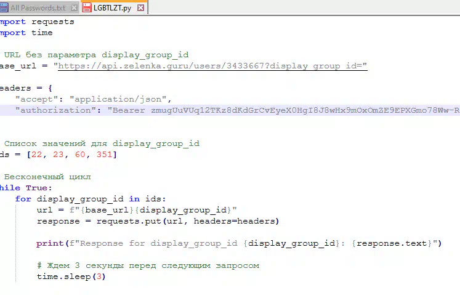Switch to the All Passwords.txt tab
The height and width of the screenshot is (295, 460).
tap(38, 8)
